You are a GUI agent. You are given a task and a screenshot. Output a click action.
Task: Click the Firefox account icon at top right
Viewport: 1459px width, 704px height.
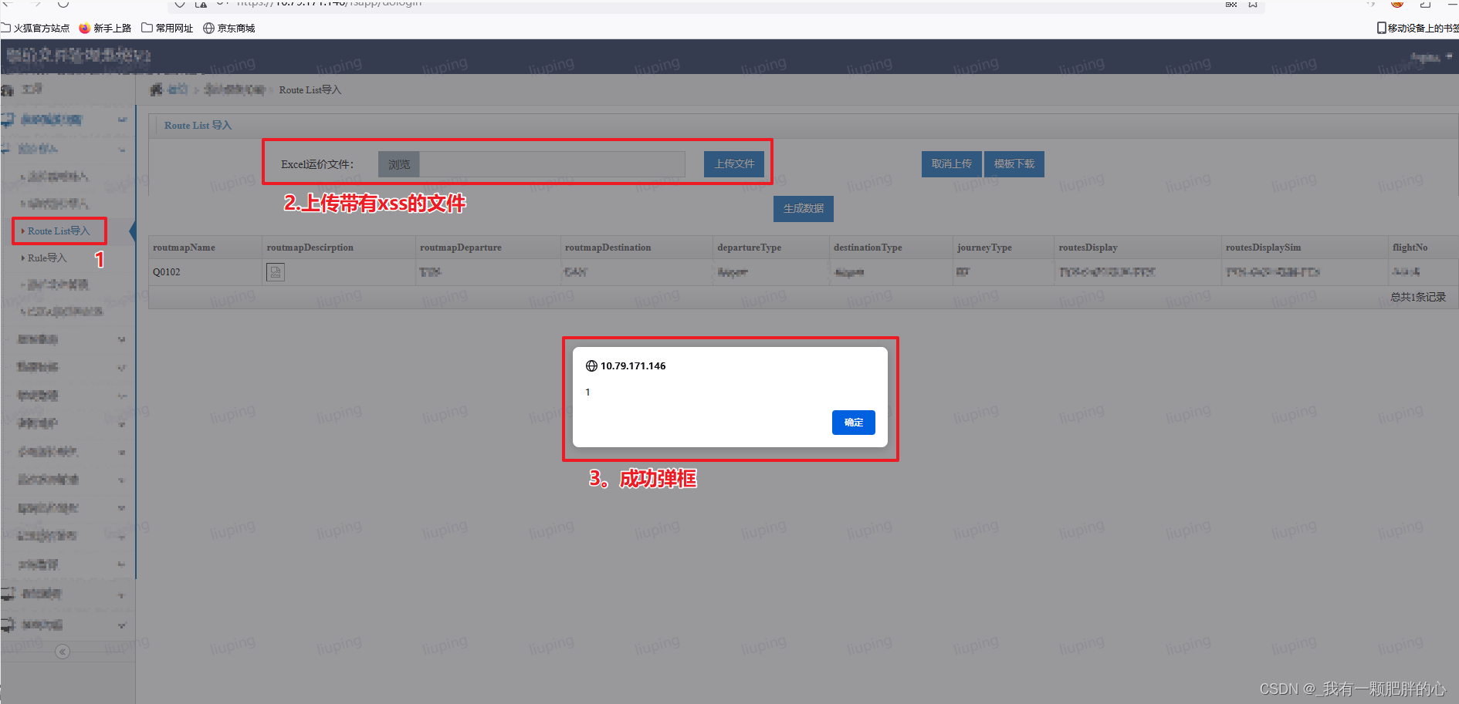click(1396, 4)
